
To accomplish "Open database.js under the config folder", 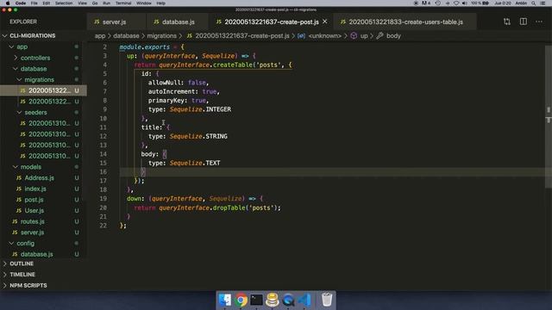I will coord(43,254).
